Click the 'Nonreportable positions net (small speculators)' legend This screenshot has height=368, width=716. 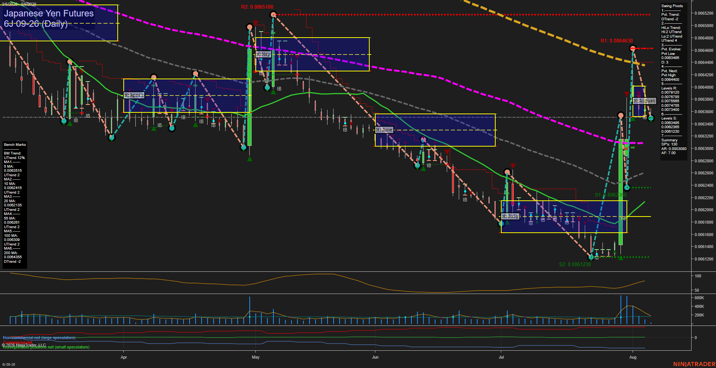pos(46,347)
